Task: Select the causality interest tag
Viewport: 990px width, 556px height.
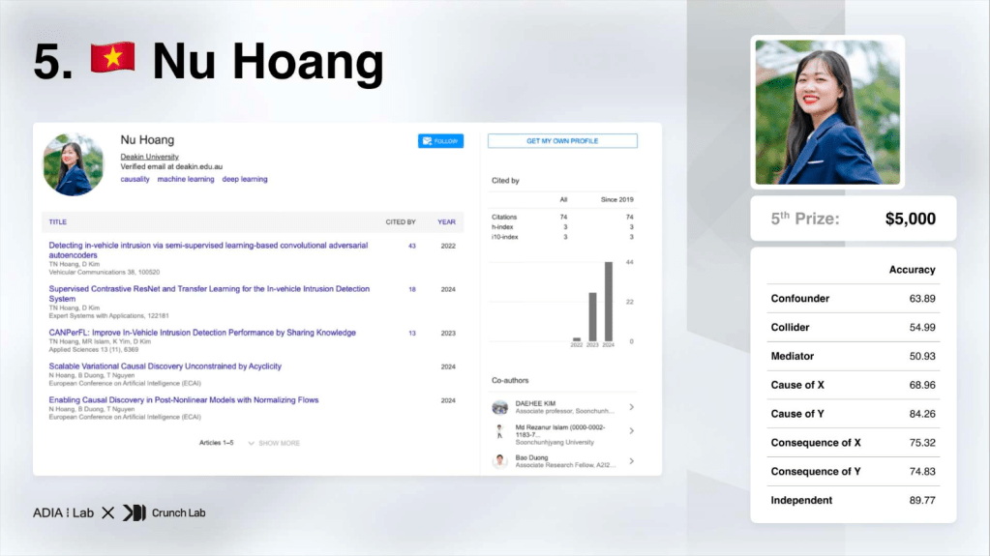Action: (x=135, y=179)
